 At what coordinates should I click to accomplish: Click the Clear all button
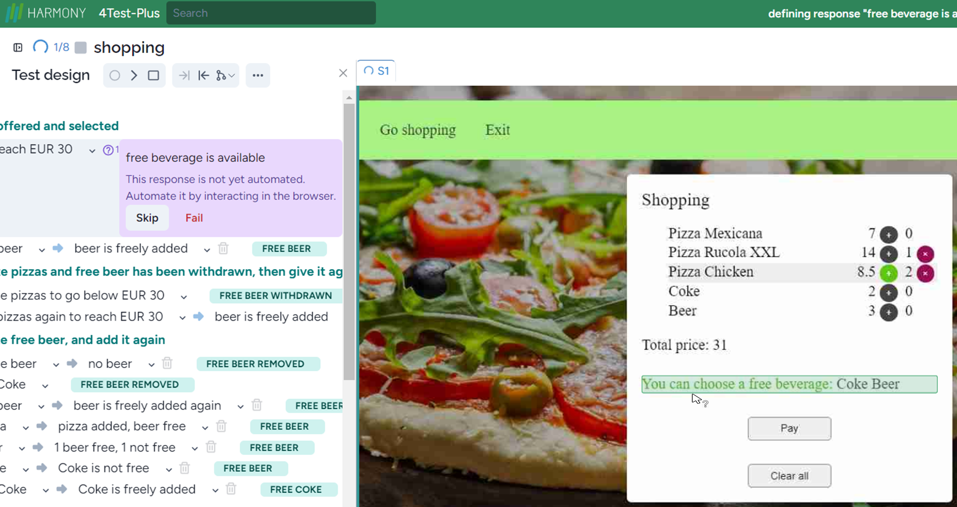coord(789,475)
